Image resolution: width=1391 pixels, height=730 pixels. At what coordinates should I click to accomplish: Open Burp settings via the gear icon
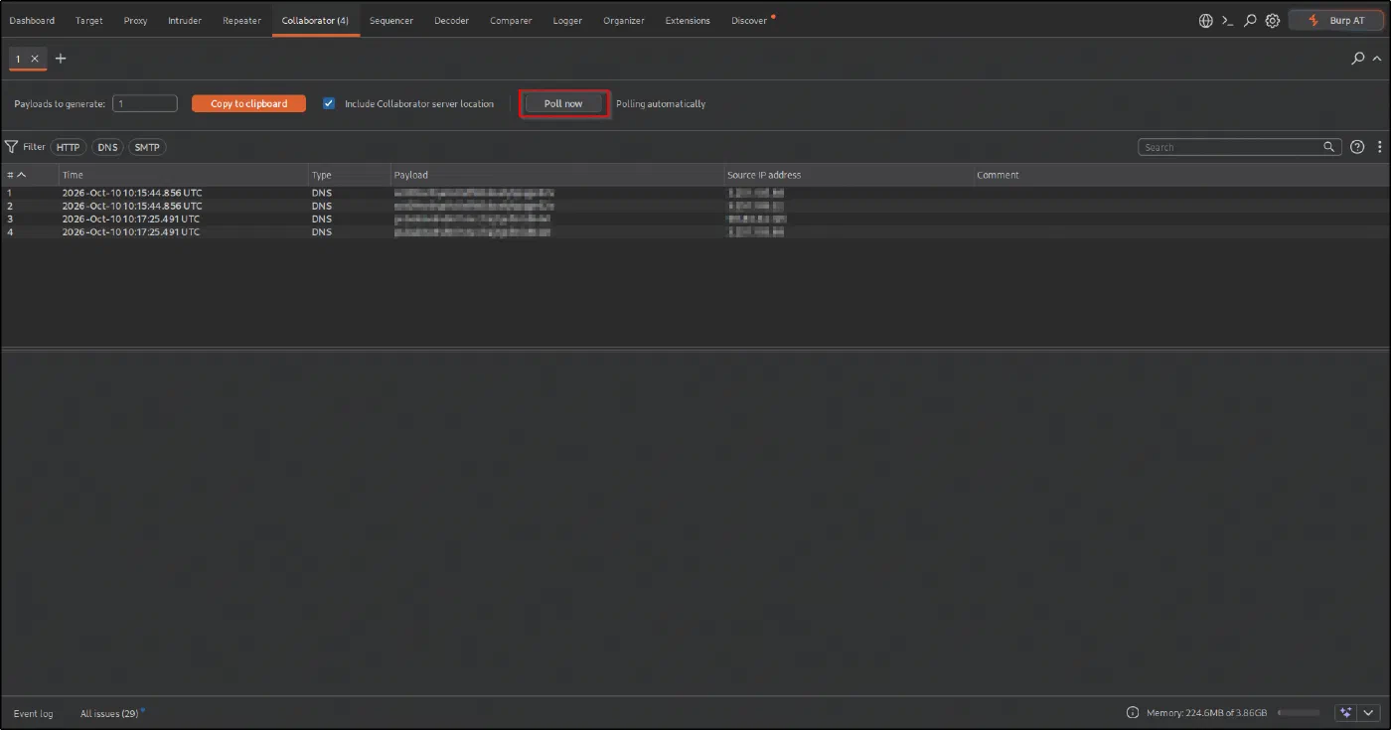[1273, 20]
